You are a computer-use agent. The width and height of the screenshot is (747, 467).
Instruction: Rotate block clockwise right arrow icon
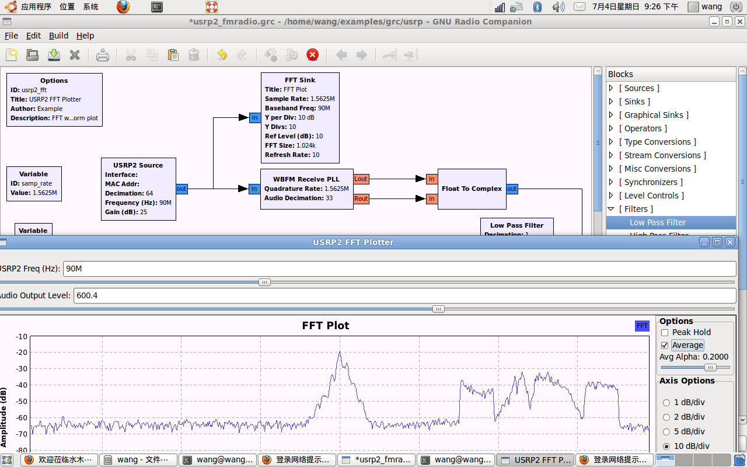click(x=362, y=55)
